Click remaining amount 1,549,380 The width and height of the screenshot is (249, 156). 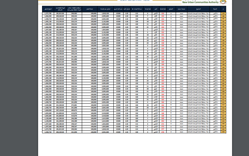point(48,105)
